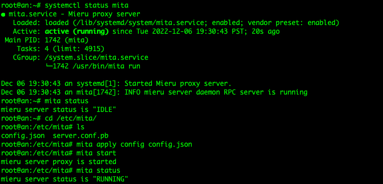Click the green status dot beside mita.service

tap(3, 14)
